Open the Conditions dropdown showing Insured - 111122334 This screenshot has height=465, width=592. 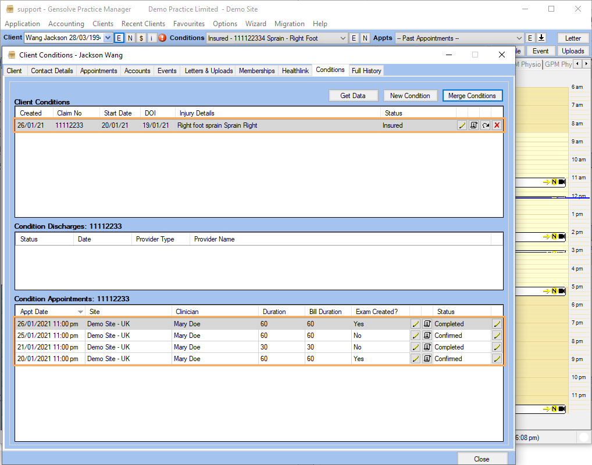click(x=343, y=38)
